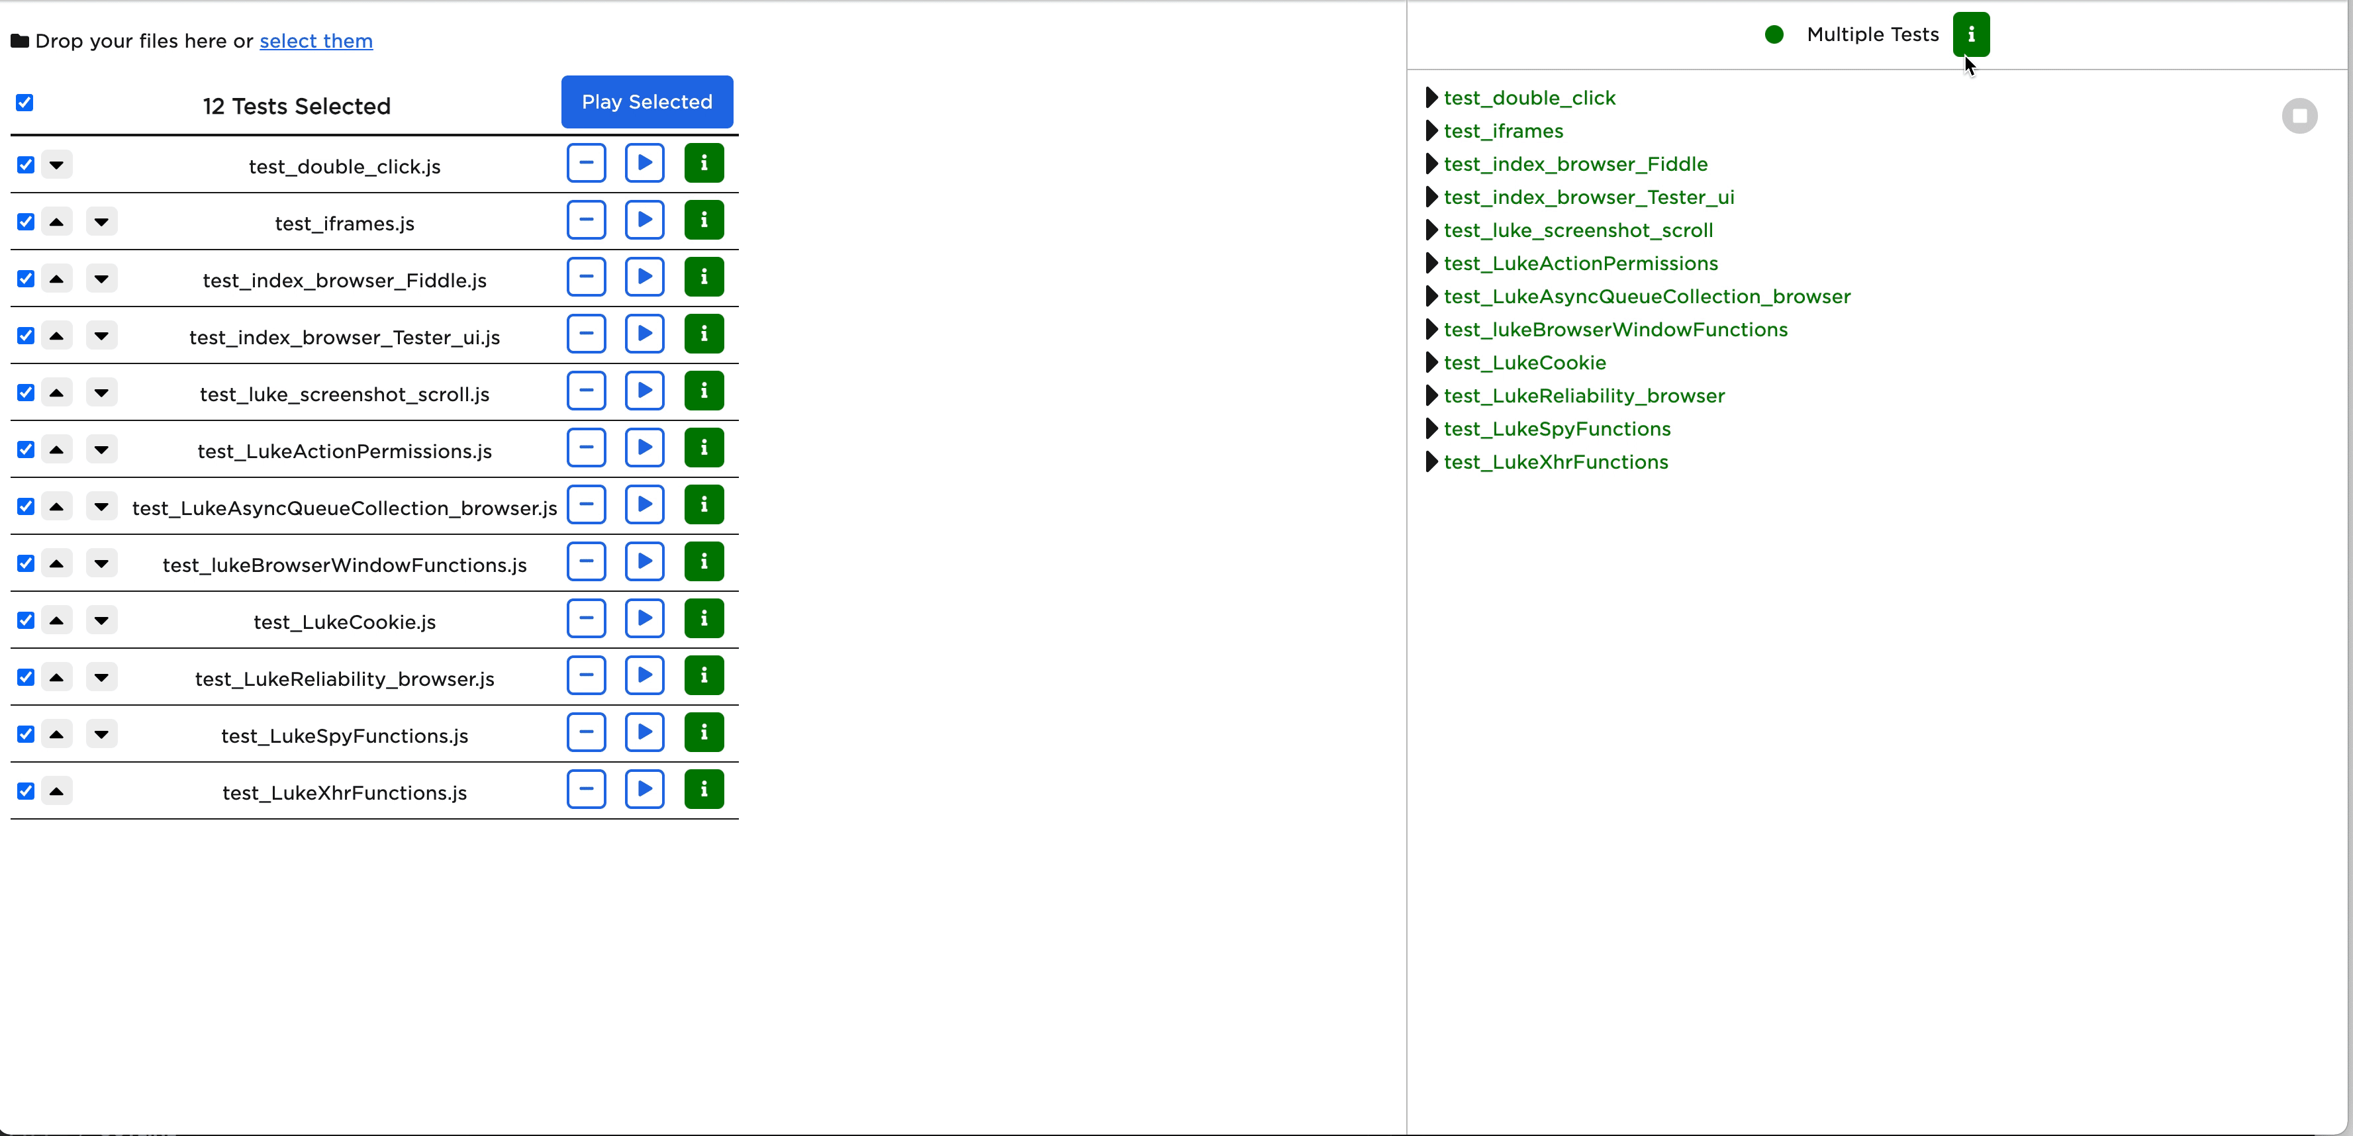Click the 'select them' file link
The image size is (2353, 1136).
pyautogui.click(x=316, y=41)
